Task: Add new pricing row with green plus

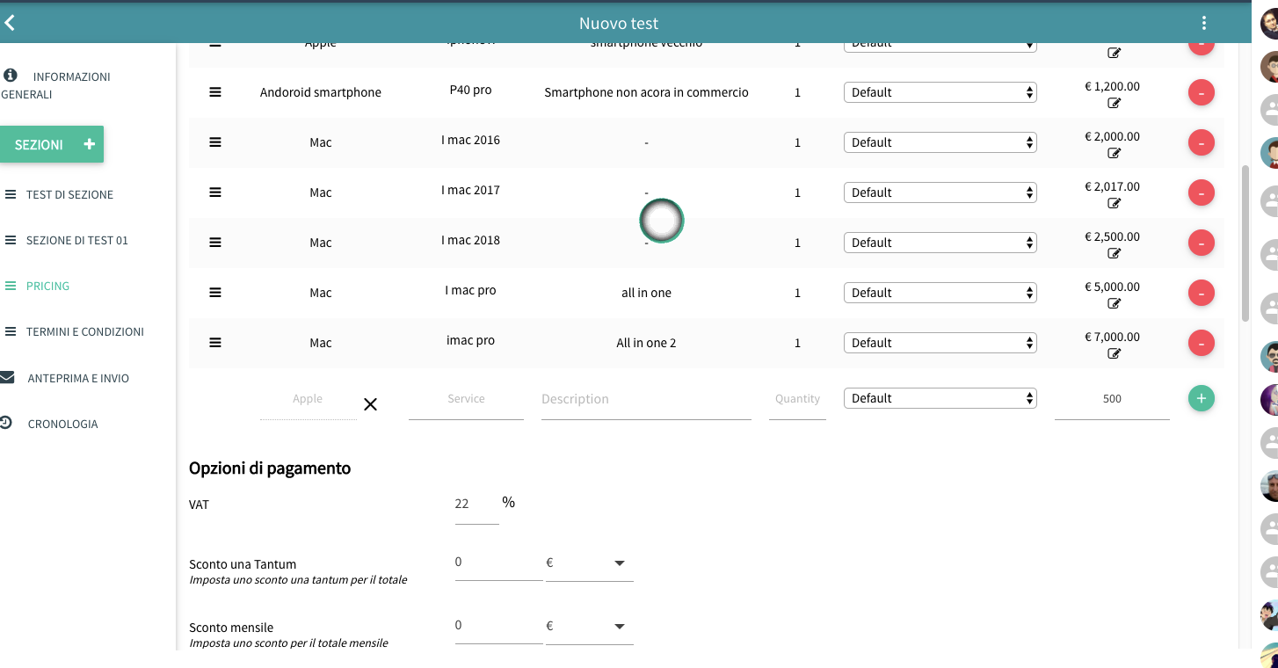Action: click(1201, 398)
